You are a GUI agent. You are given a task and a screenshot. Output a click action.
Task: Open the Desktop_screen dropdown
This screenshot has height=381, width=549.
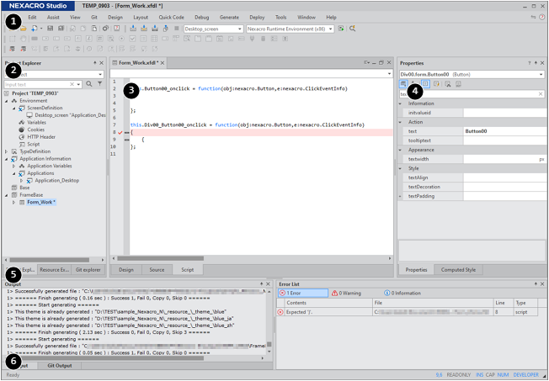point(241,29)
